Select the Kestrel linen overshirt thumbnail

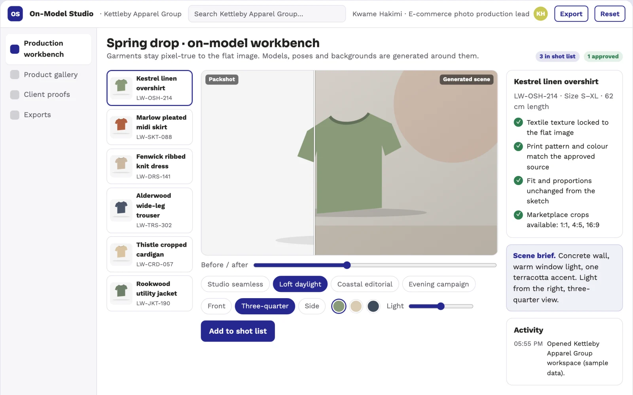tap(121, 88)
